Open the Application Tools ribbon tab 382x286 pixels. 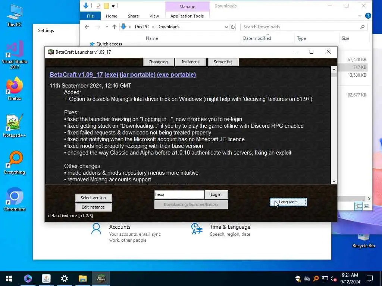(187, 16)
